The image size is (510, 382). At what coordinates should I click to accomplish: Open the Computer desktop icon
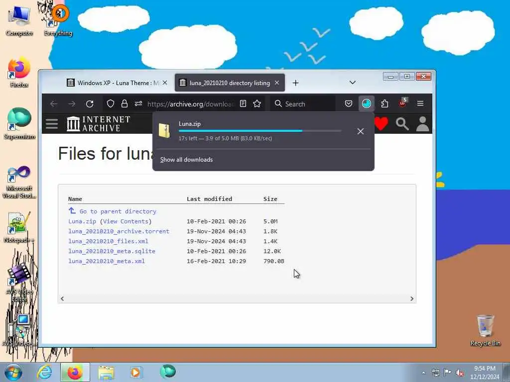(x=19, y=20)
